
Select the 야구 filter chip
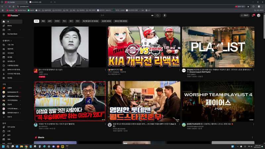pyautogui.click(x=71, y=21)
